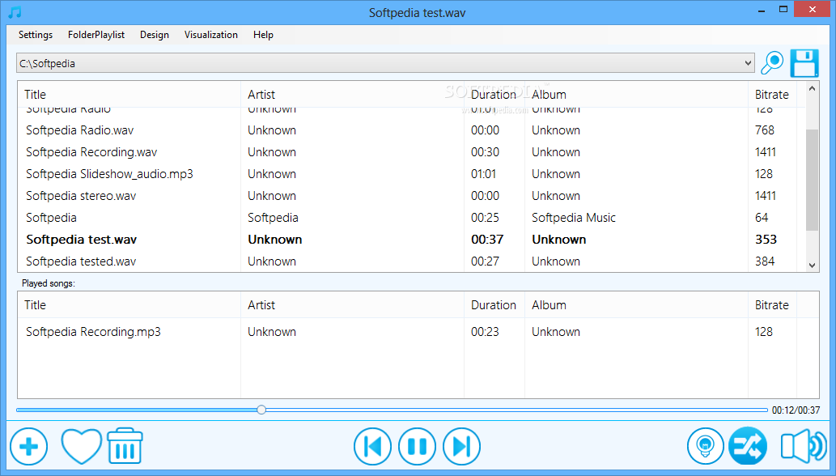
Task: Open the Design menu
Action: point(155,35)
